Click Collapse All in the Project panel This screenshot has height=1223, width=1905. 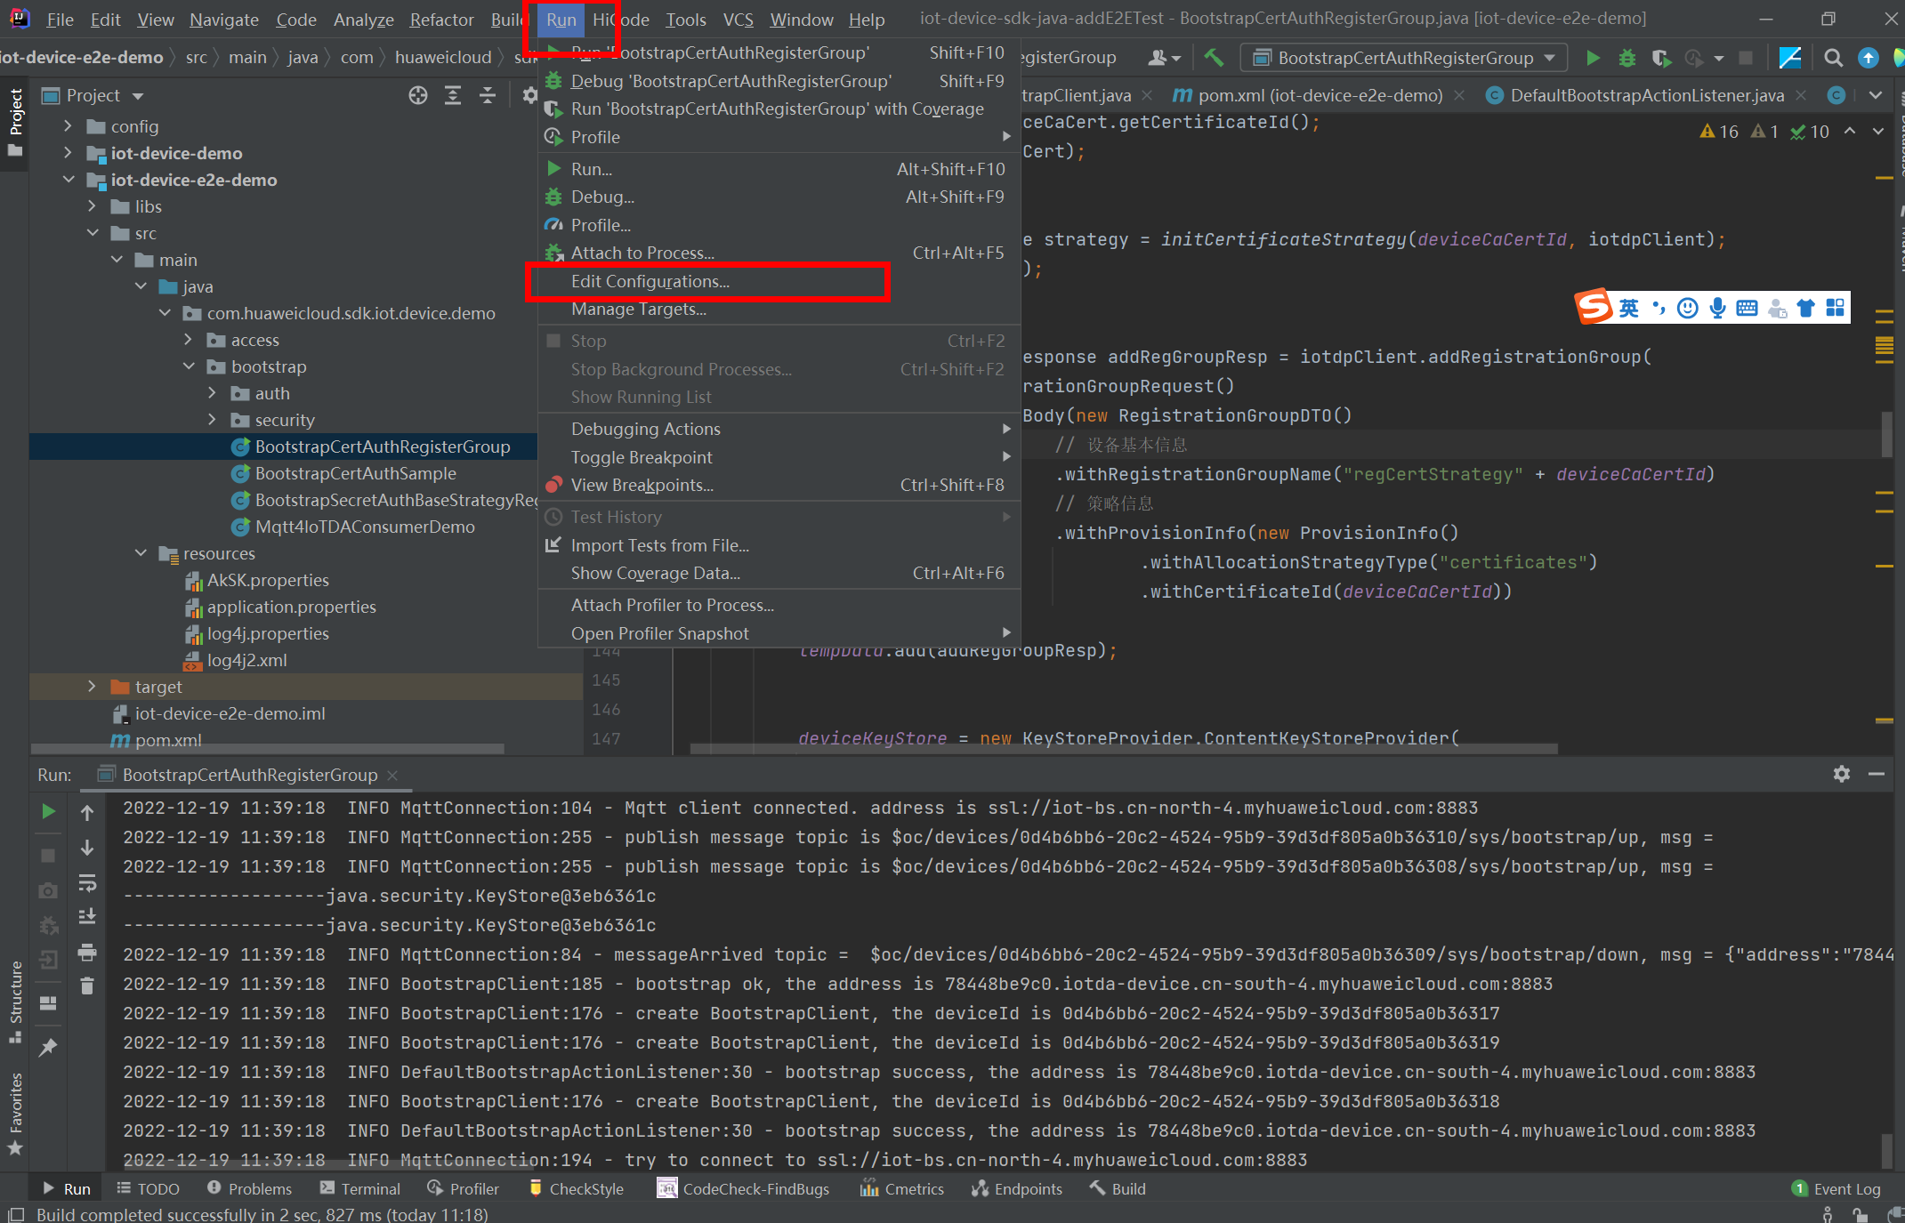[x=488, y=95]
